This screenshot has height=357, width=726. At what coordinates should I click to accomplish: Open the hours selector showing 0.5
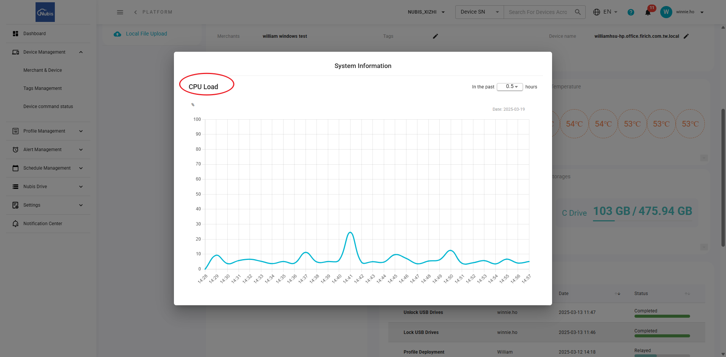point(510,87)
